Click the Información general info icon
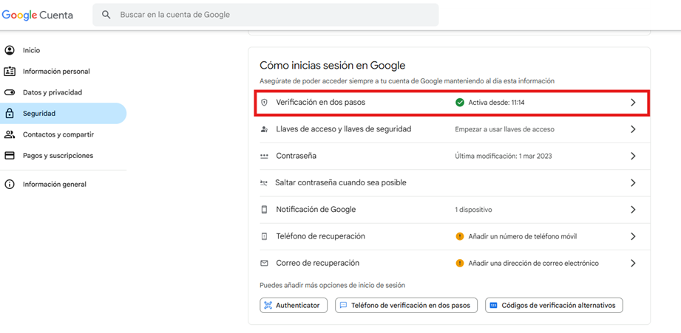Image resolution: width=681 pixels, height=333 pixels. coord(10,185)
